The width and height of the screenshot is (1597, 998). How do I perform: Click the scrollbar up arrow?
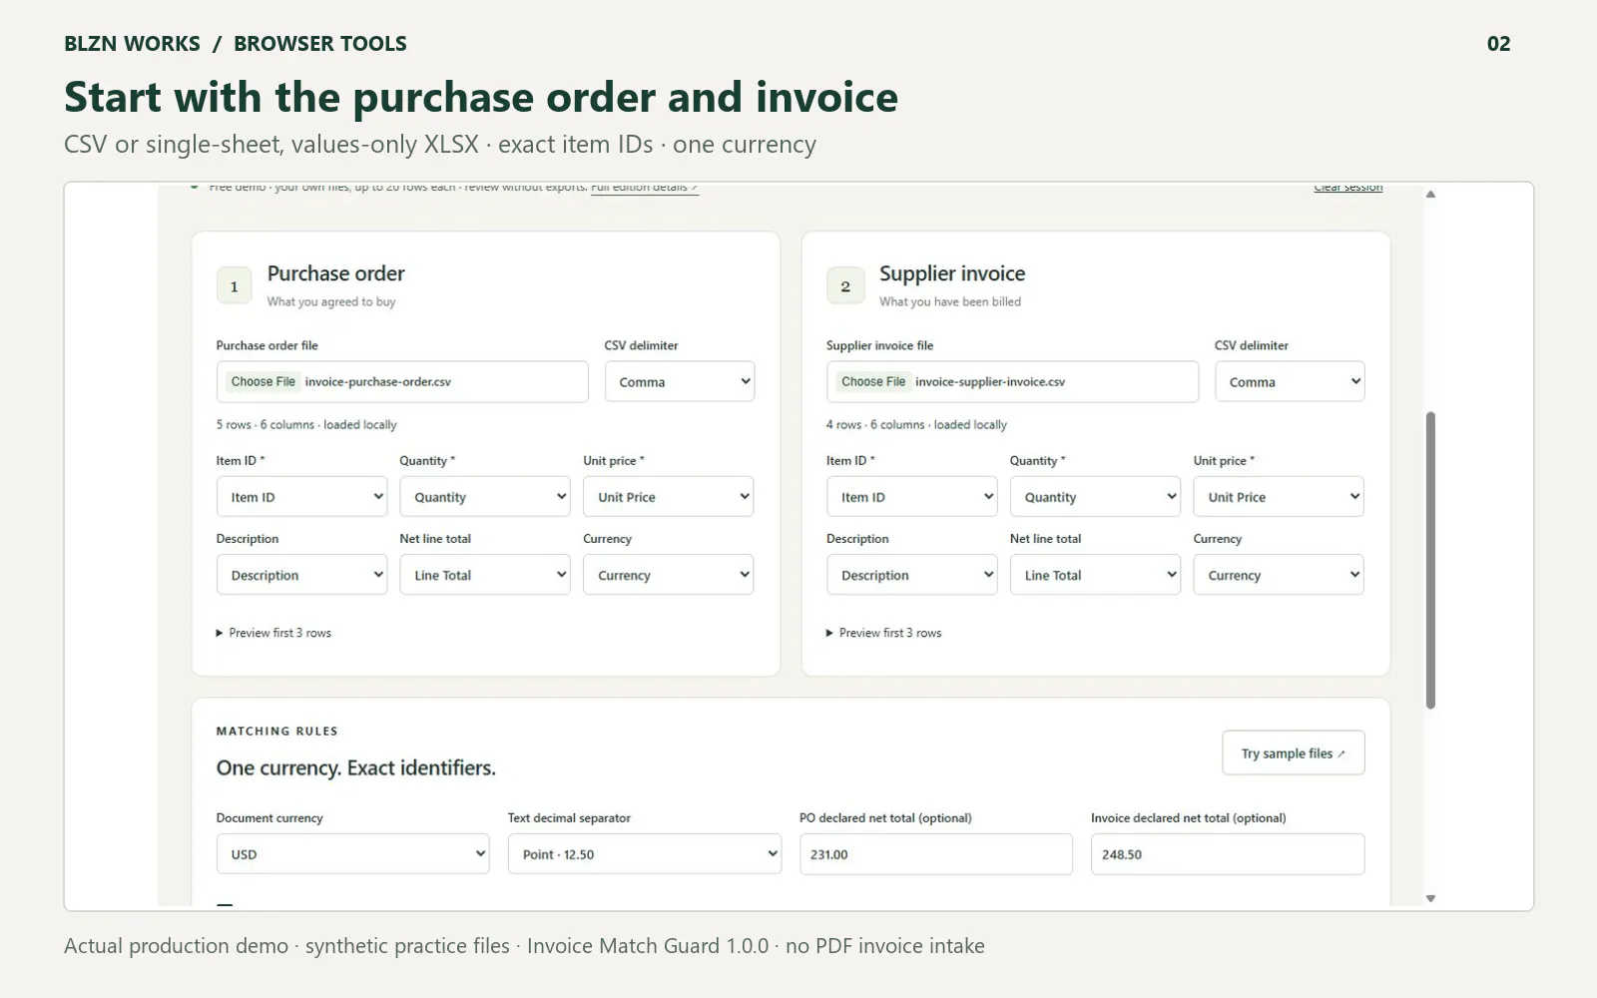tap(1430, 195)
